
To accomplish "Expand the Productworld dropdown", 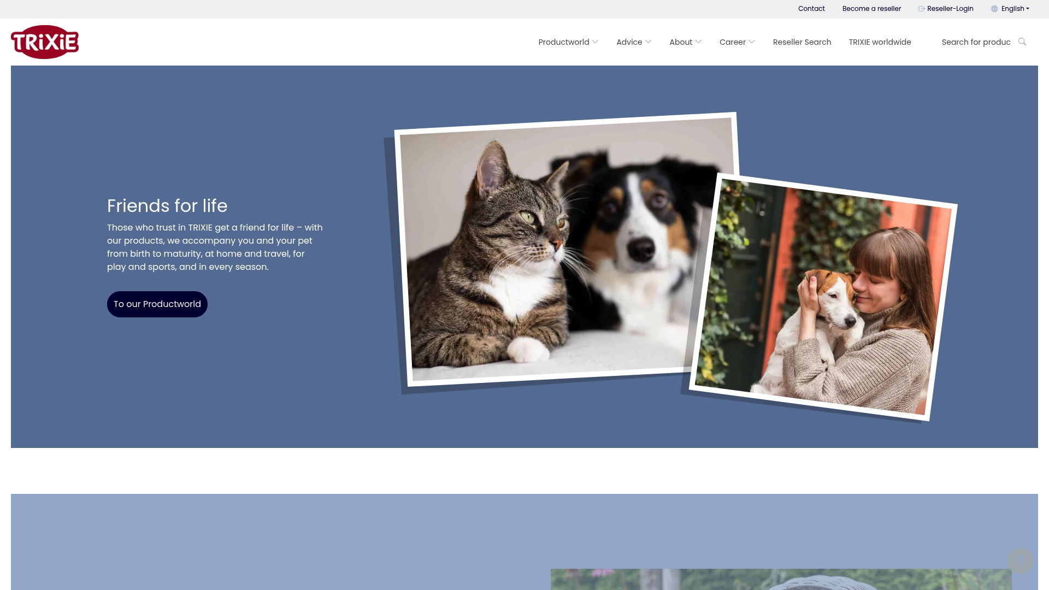I will (x=568, y=42).
